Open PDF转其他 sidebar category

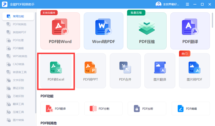point(18,24)
